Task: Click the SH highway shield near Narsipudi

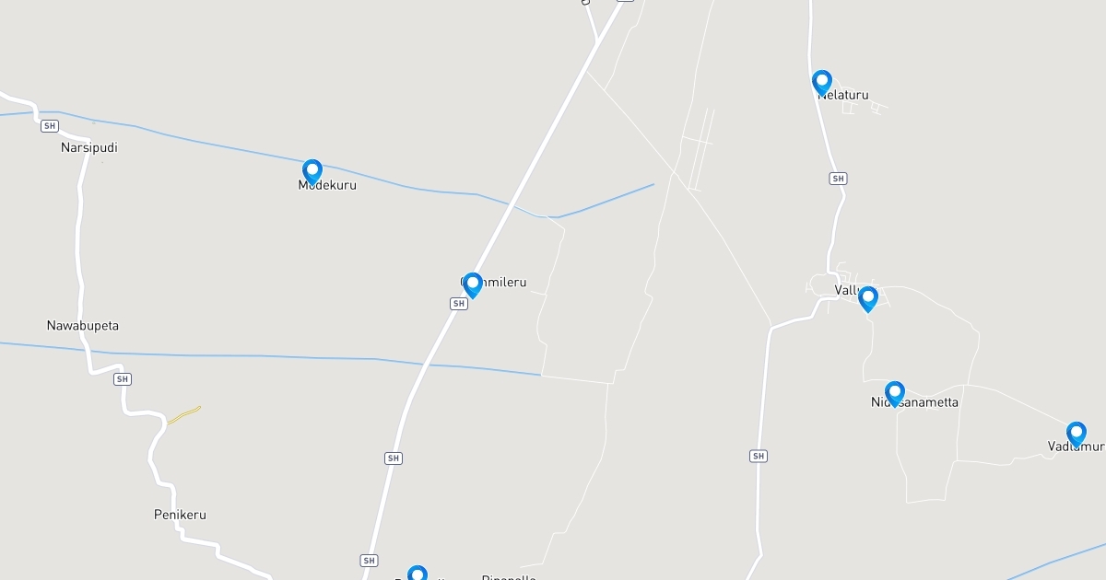Action: pyautogui.click(x=50, y=125)
